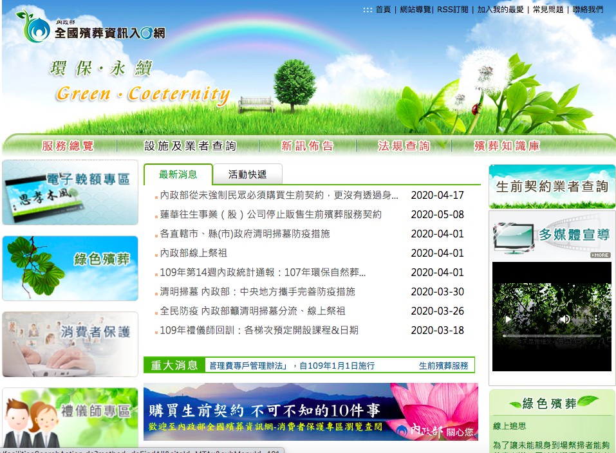This screenshot has height=453, width=616.
Task: Play the multimedia promo video
Action: [x=509, y=319]
